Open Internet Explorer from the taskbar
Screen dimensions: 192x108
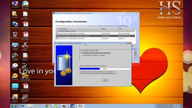tap(22, 106)
